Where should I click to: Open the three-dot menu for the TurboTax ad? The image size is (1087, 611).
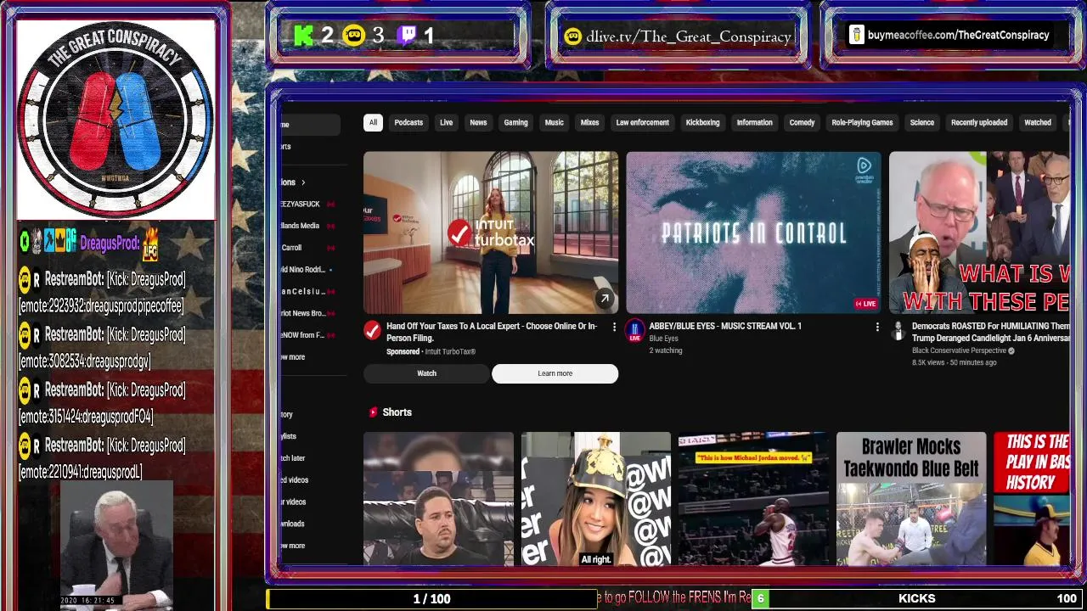[614, 327]
